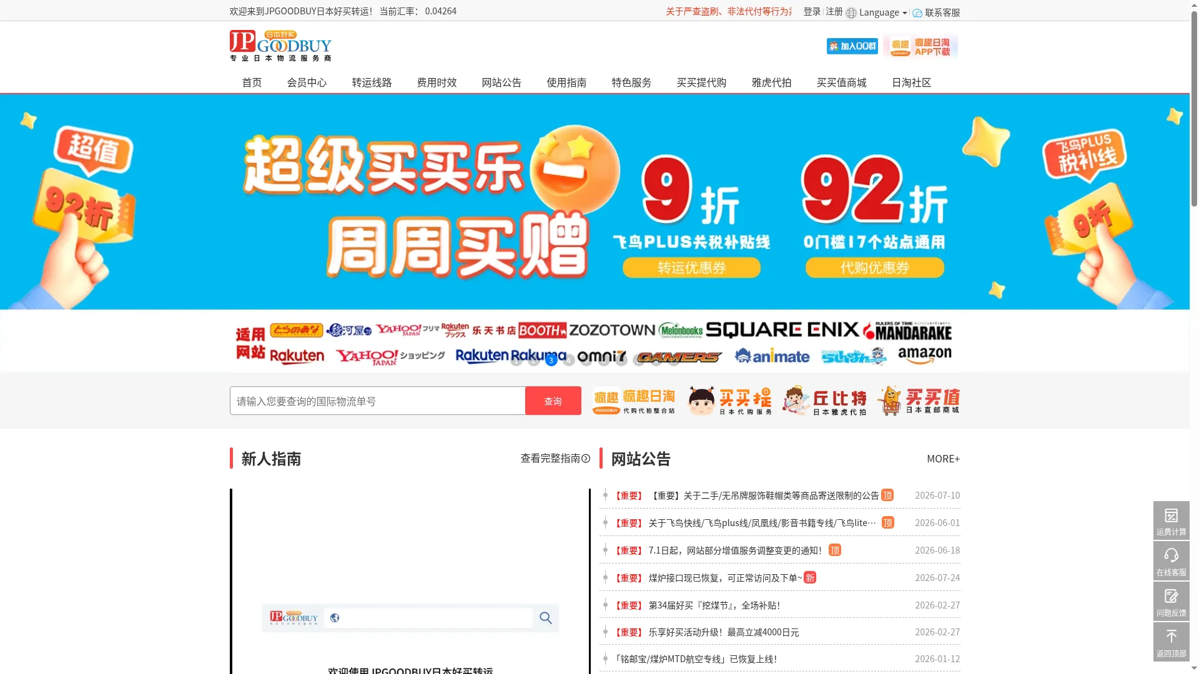Viewport: 1199px width, 674px height.
Task: Click the globe icon in the guide preview bar
Action: tap(335, 618)
